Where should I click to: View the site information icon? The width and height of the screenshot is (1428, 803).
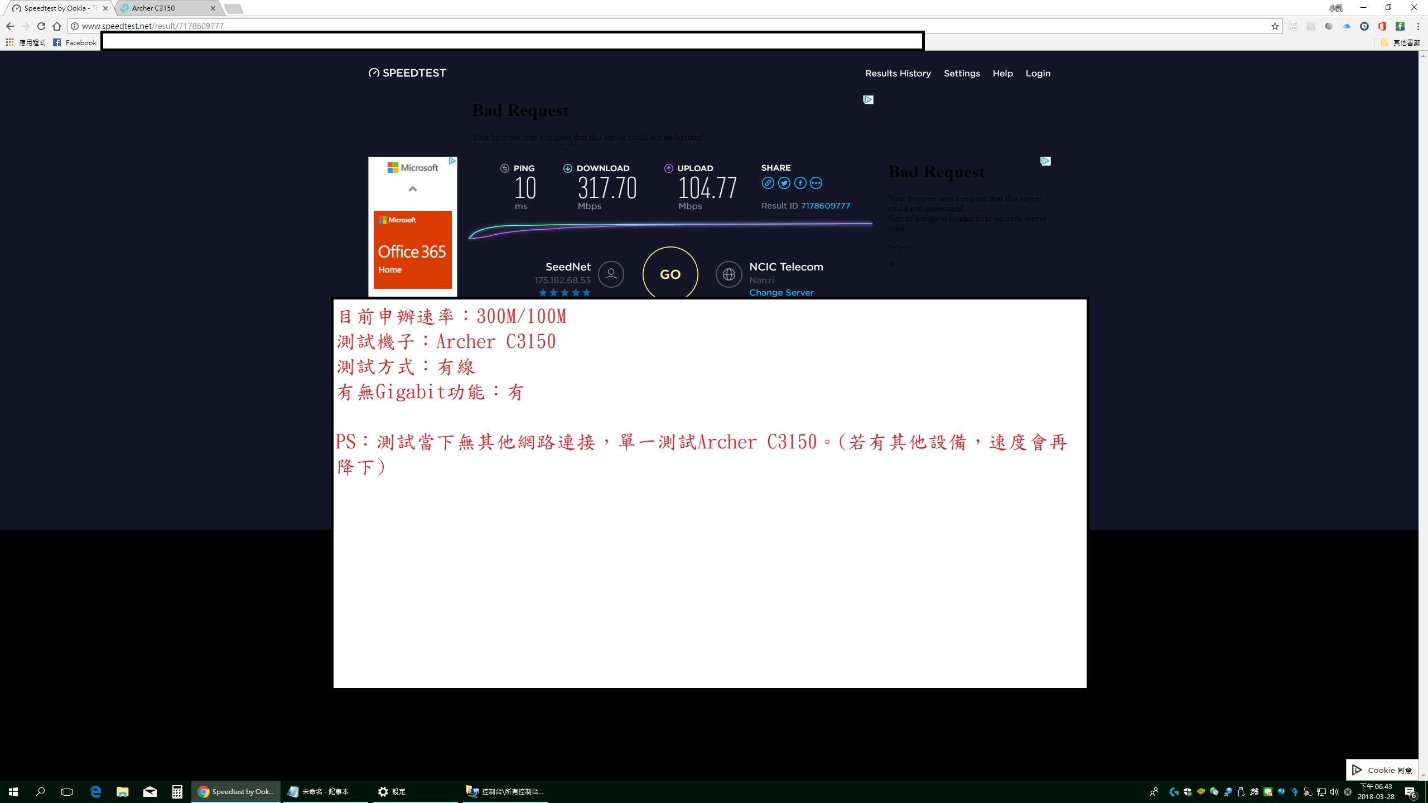(74, 26)
